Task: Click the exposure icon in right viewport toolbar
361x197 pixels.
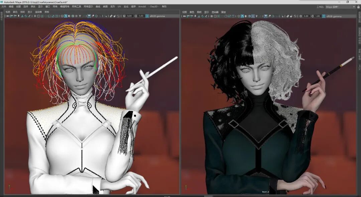Action: tap(301, 16)
